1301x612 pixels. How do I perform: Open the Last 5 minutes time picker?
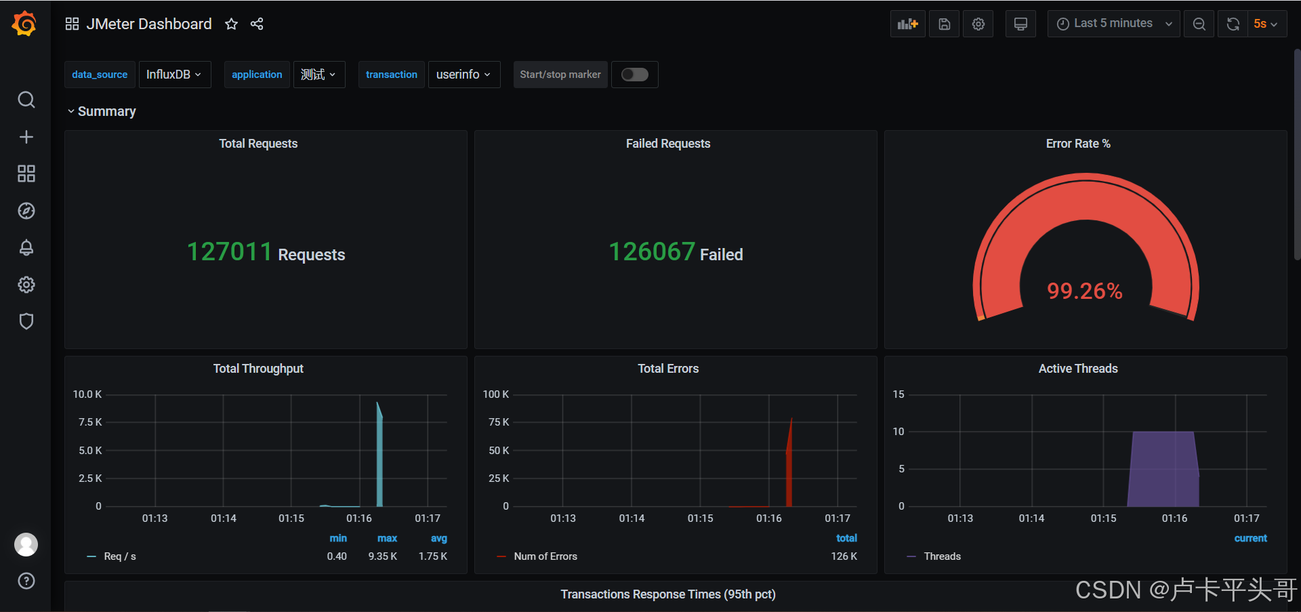click(x=1113, y=24)
